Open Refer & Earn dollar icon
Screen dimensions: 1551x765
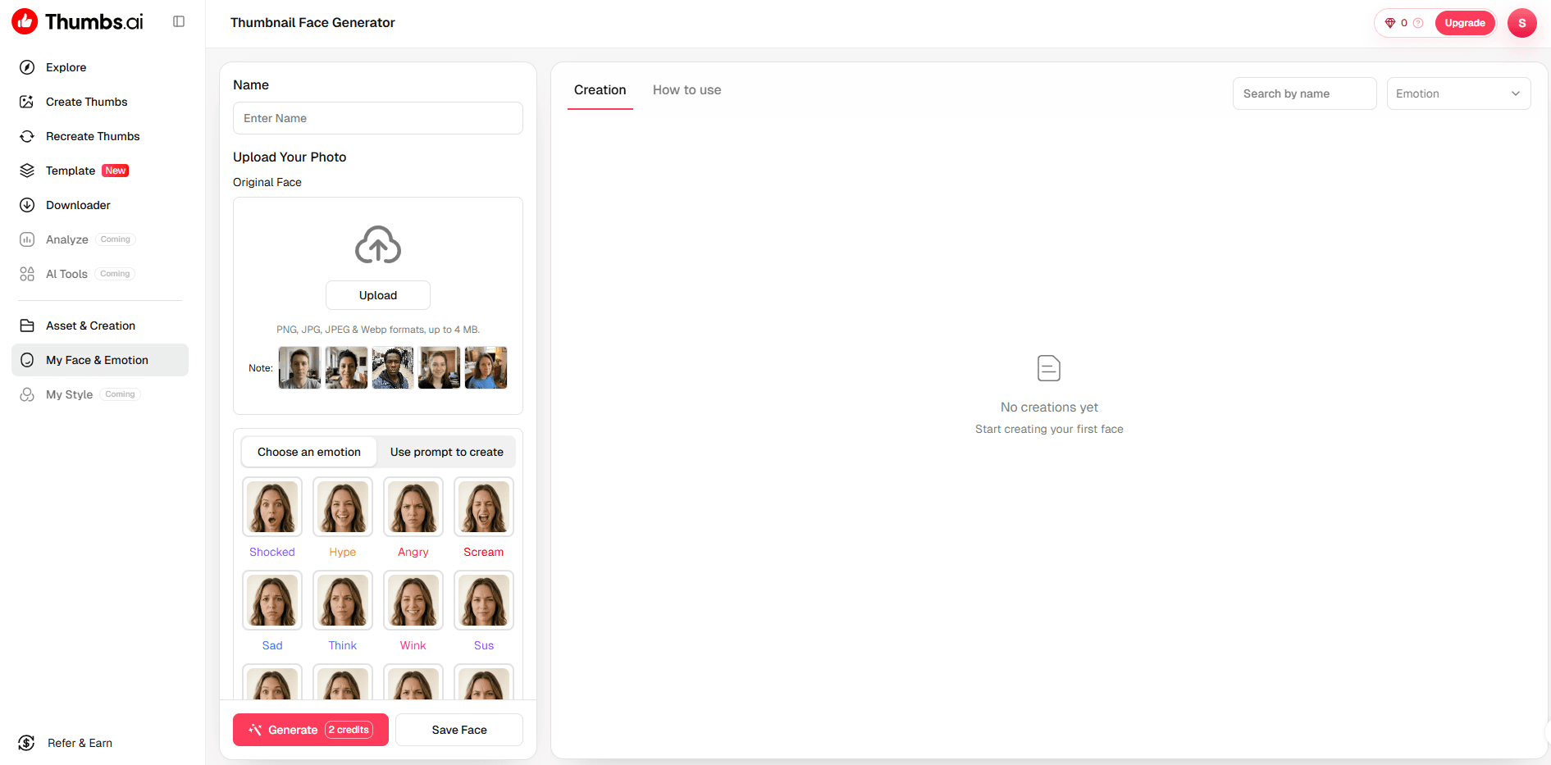[x=26, y=743]
